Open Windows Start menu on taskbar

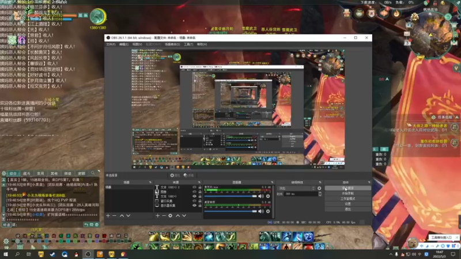tap(6, 254)
